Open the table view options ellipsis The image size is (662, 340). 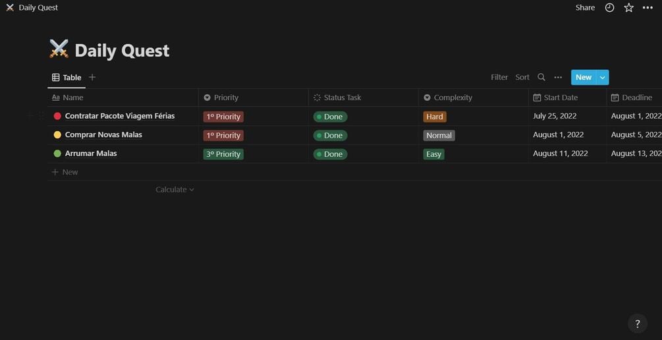click(558, 77)
